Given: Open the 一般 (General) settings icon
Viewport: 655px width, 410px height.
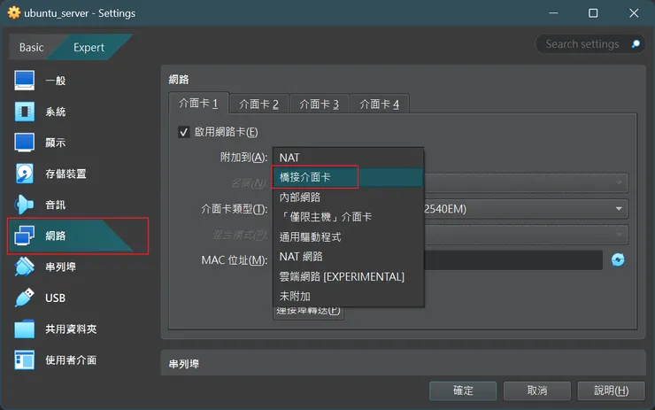Looking at the screenshot, I should 24,81.
